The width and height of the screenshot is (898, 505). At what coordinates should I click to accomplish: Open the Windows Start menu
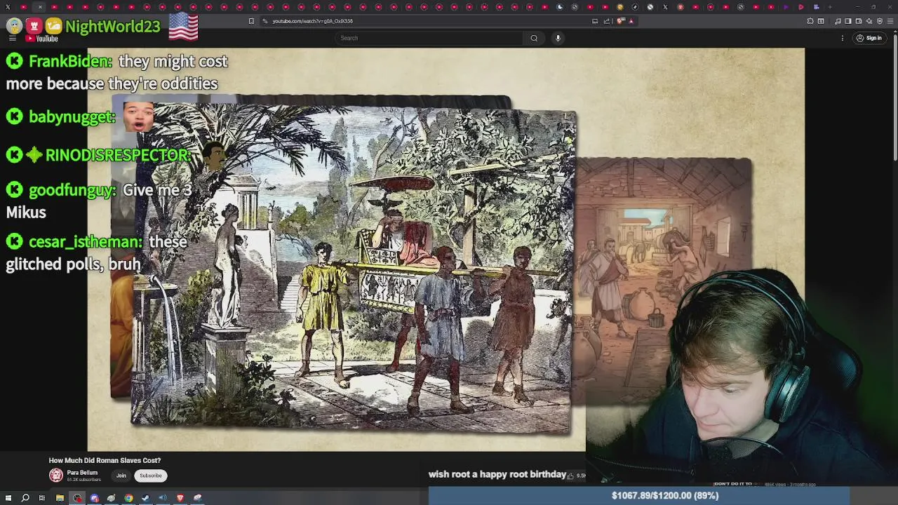[8, 498]
